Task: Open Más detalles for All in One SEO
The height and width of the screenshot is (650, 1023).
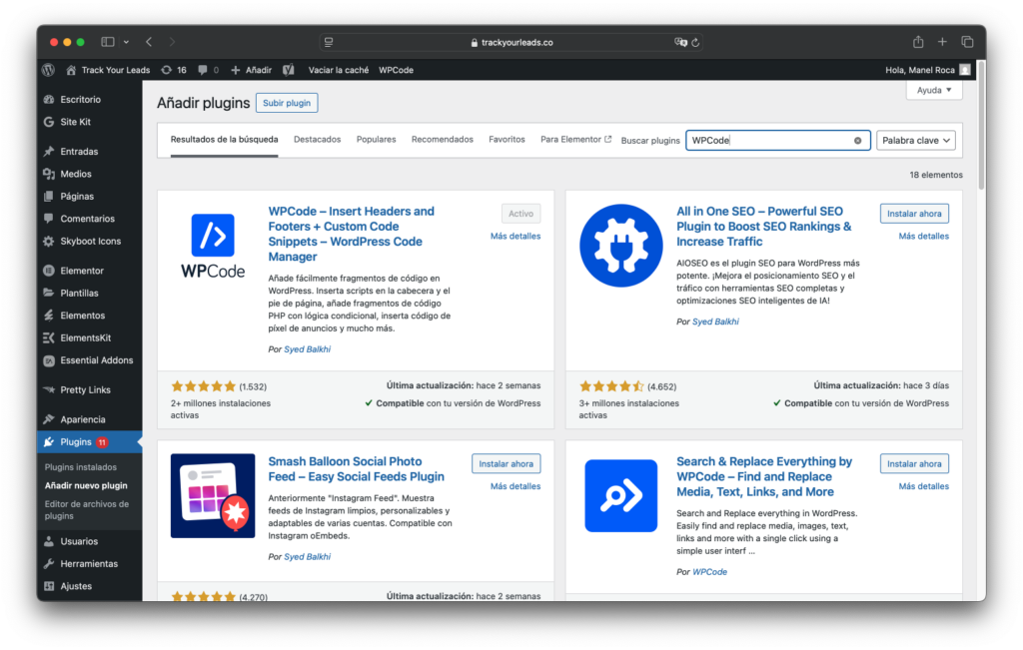Action: (x=924, y=236)
